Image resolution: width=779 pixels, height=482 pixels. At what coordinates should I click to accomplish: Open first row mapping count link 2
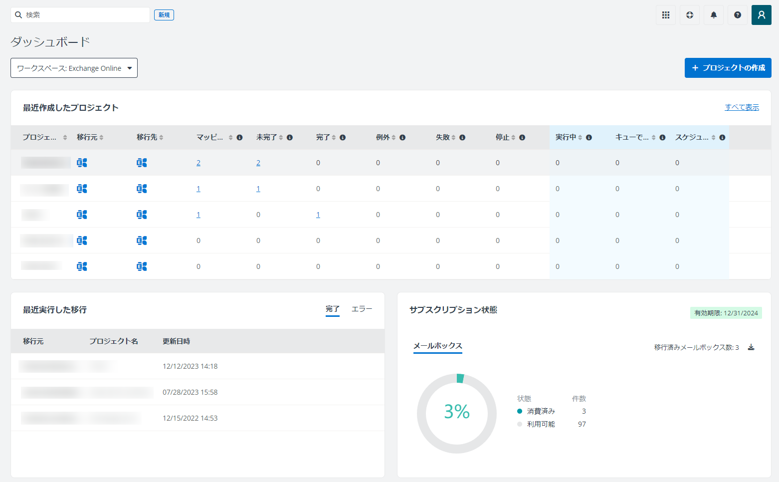coord(198,163)
